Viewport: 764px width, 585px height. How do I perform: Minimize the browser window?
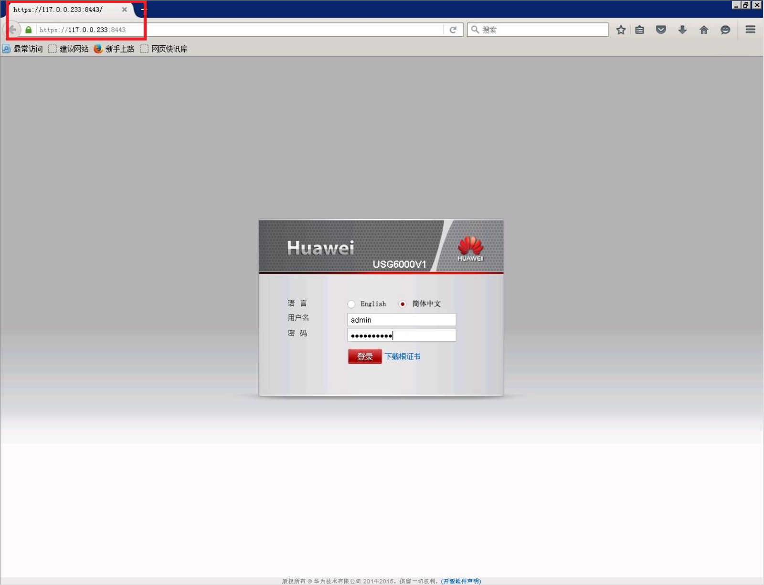736,5
